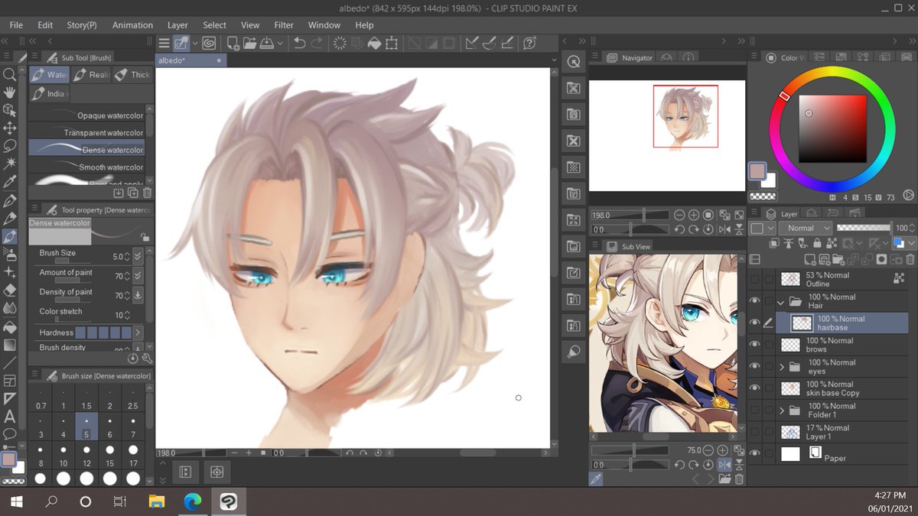Click Clip Studio spiral icon in command bar

[x=209, y=44]
